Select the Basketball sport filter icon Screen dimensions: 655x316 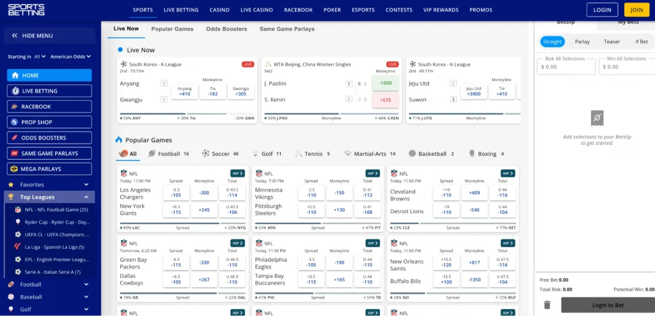[413, 154]
